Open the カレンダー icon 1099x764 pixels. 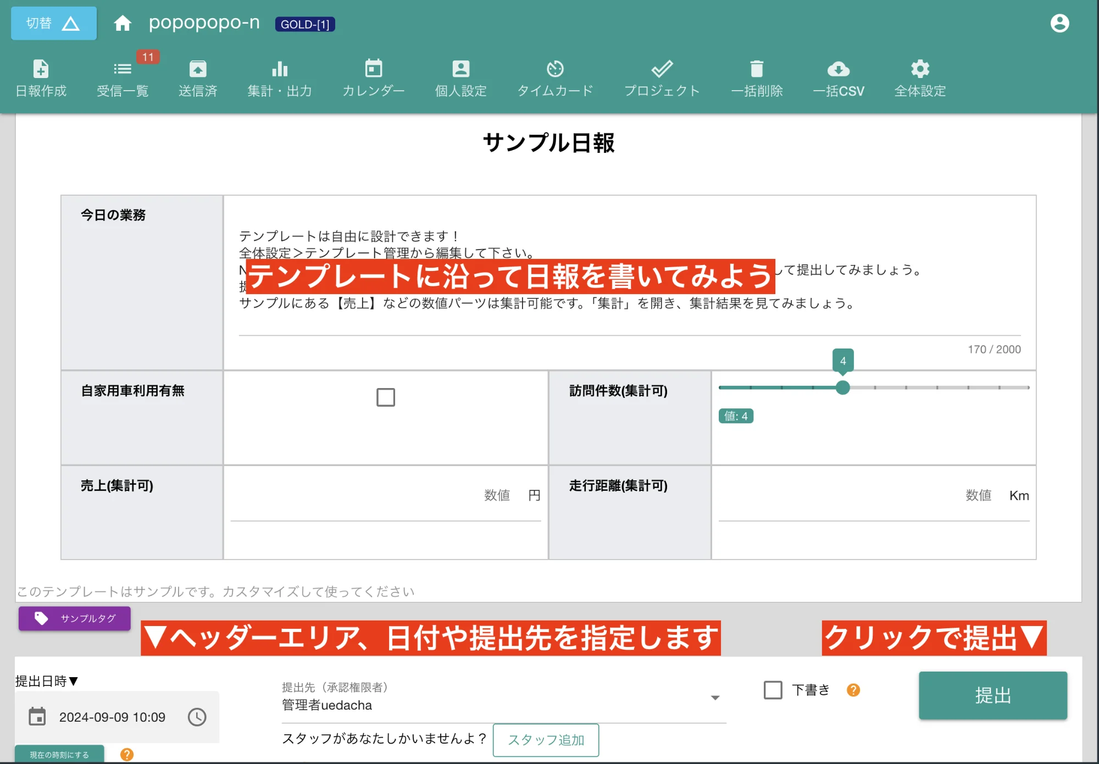(373, 77)
